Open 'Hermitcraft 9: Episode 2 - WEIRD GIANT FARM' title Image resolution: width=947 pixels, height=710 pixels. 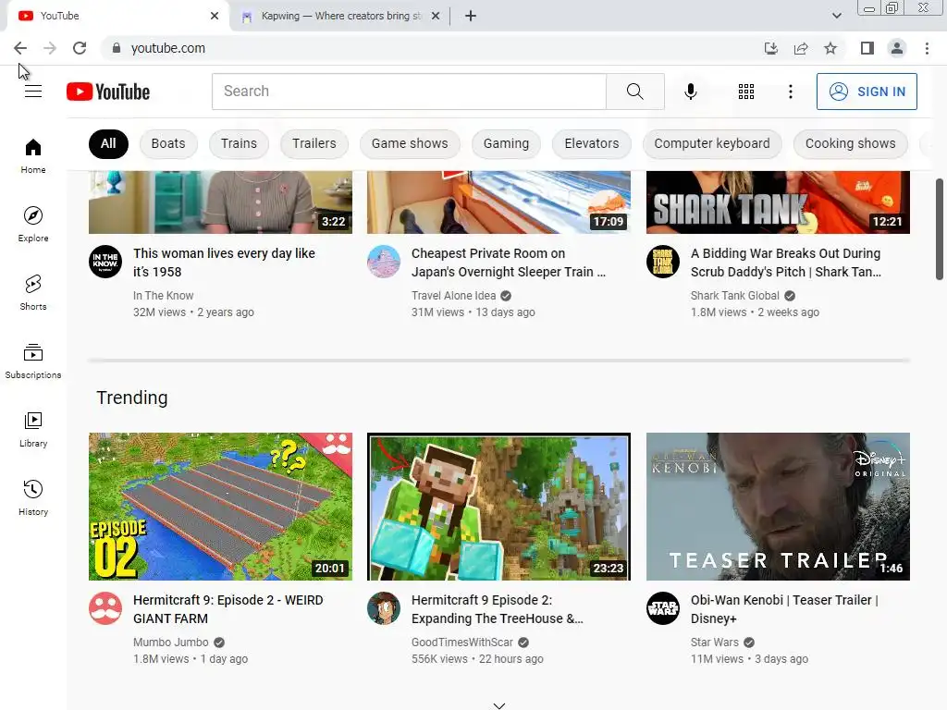pyautogui.click(x=228, y=609)
